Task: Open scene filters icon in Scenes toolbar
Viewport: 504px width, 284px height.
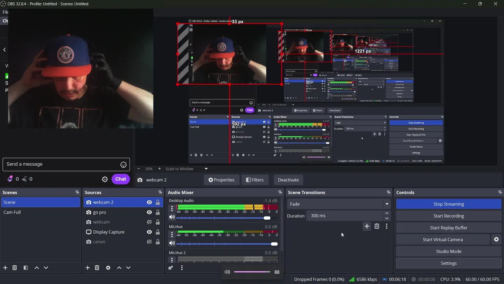Action: click(x=26, y=268)
